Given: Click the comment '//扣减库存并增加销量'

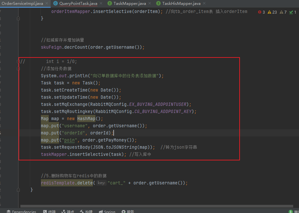Looking at the screenshot, I should point(63,40).
